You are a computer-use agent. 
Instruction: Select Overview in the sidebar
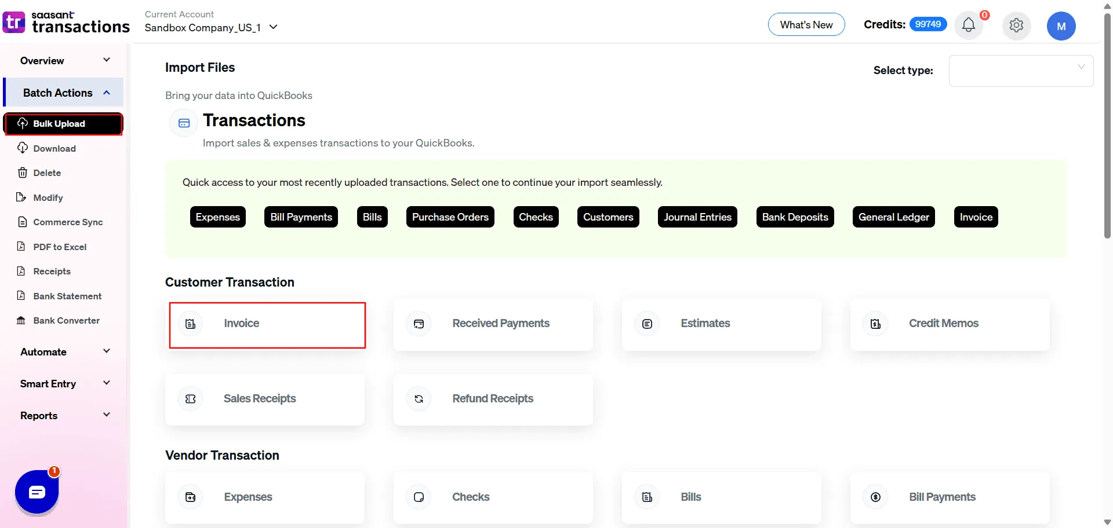pos(41,60)
